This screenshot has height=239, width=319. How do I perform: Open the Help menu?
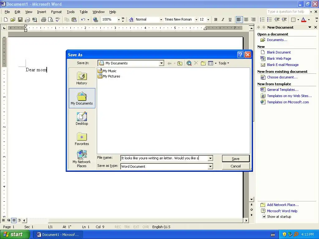(112, 12)
